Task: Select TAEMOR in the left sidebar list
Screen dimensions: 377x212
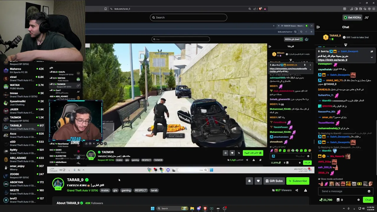Action: [24, 119]
